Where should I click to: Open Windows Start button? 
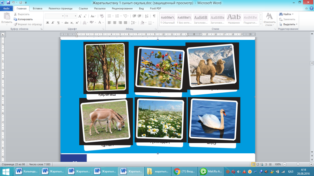(6, 171)
